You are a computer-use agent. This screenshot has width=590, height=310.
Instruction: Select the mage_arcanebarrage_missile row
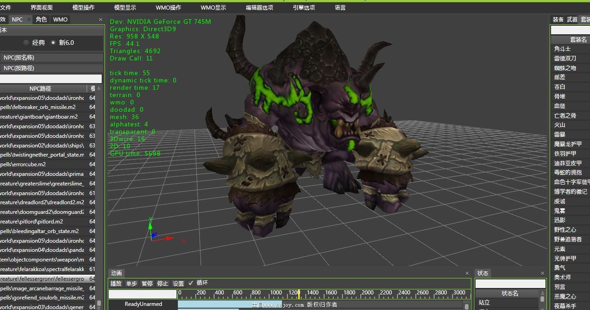(48, 288)
